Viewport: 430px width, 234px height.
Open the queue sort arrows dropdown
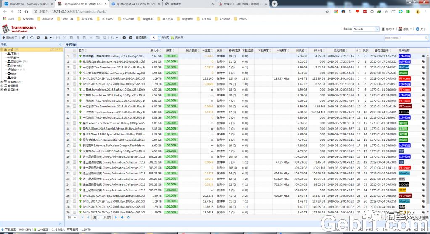[114, 38]
